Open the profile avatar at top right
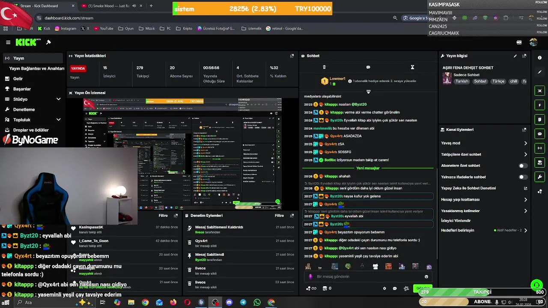 tap(533, 42)
